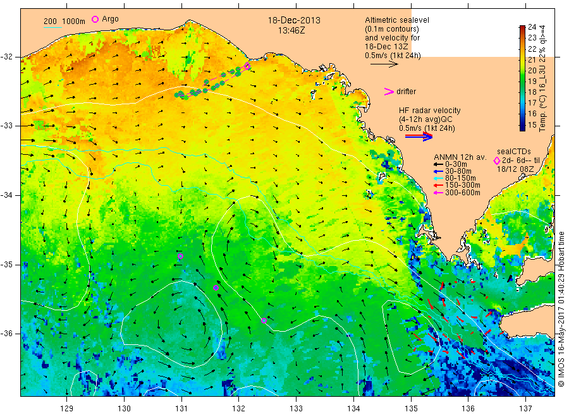Click the 134 longitude axis label
This screenshot has width=569, height=417.
pos(353,409)
